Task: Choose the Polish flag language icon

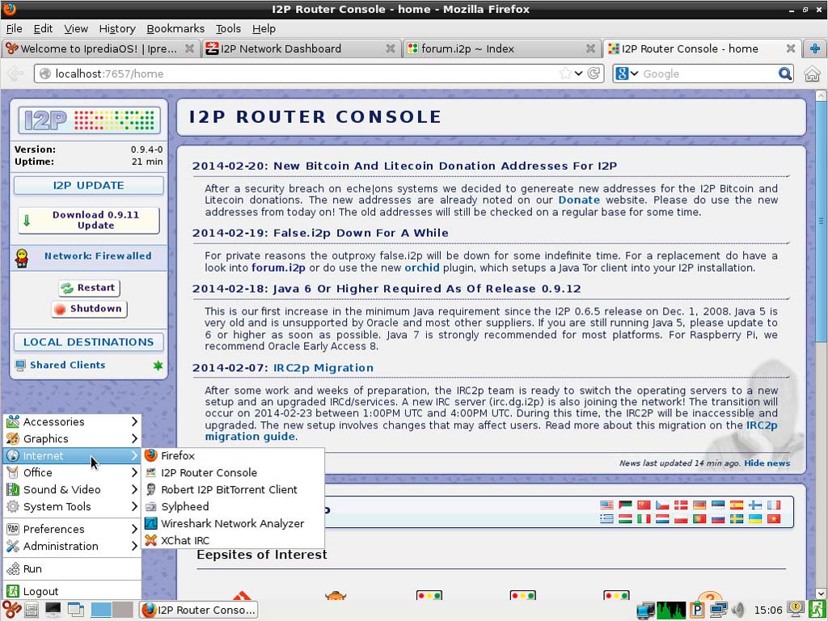Action: point(681,518)
